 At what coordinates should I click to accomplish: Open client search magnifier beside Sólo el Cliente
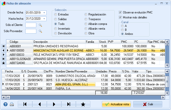point(40,25)
